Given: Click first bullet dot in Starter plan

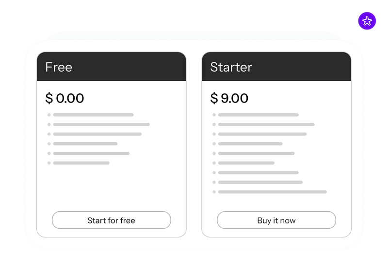Looking at the screenshot, I should [214, 115].
